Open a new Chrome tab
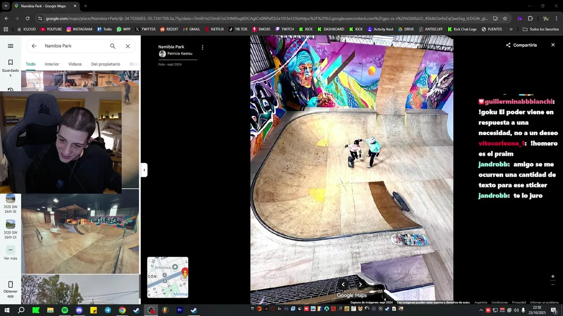Viewport: 563px width, 316px height. [85, 6]
